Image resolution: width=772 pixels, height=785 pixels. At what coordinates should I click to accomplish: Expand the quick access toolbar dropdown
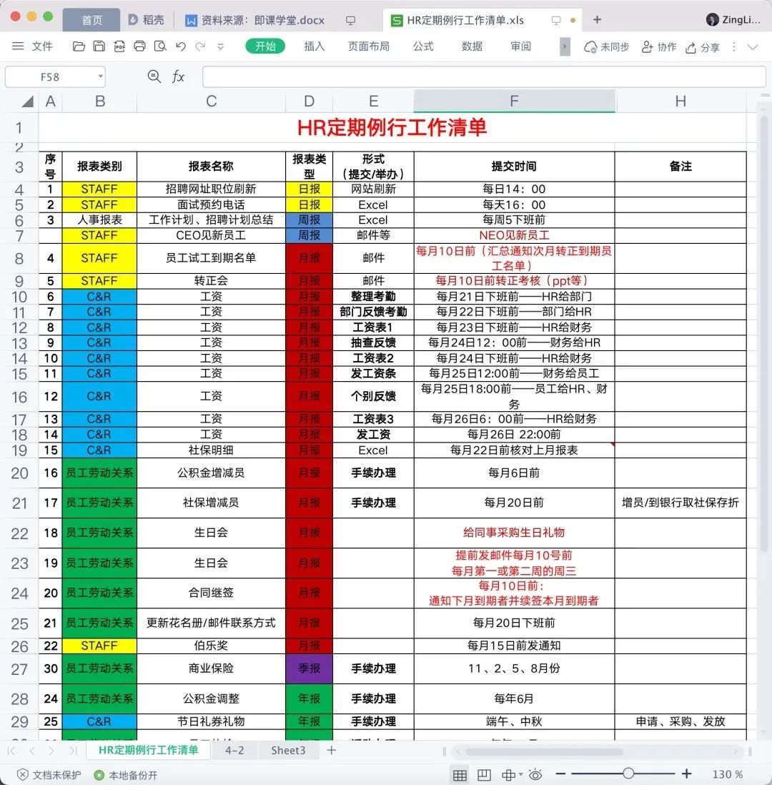[220, 46]
